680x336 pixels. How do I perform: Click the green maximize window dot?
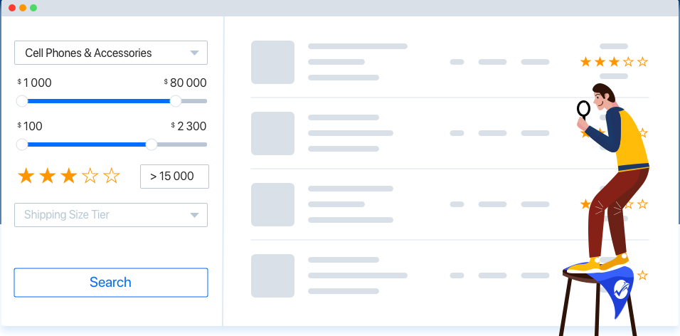tap(33, 7)
